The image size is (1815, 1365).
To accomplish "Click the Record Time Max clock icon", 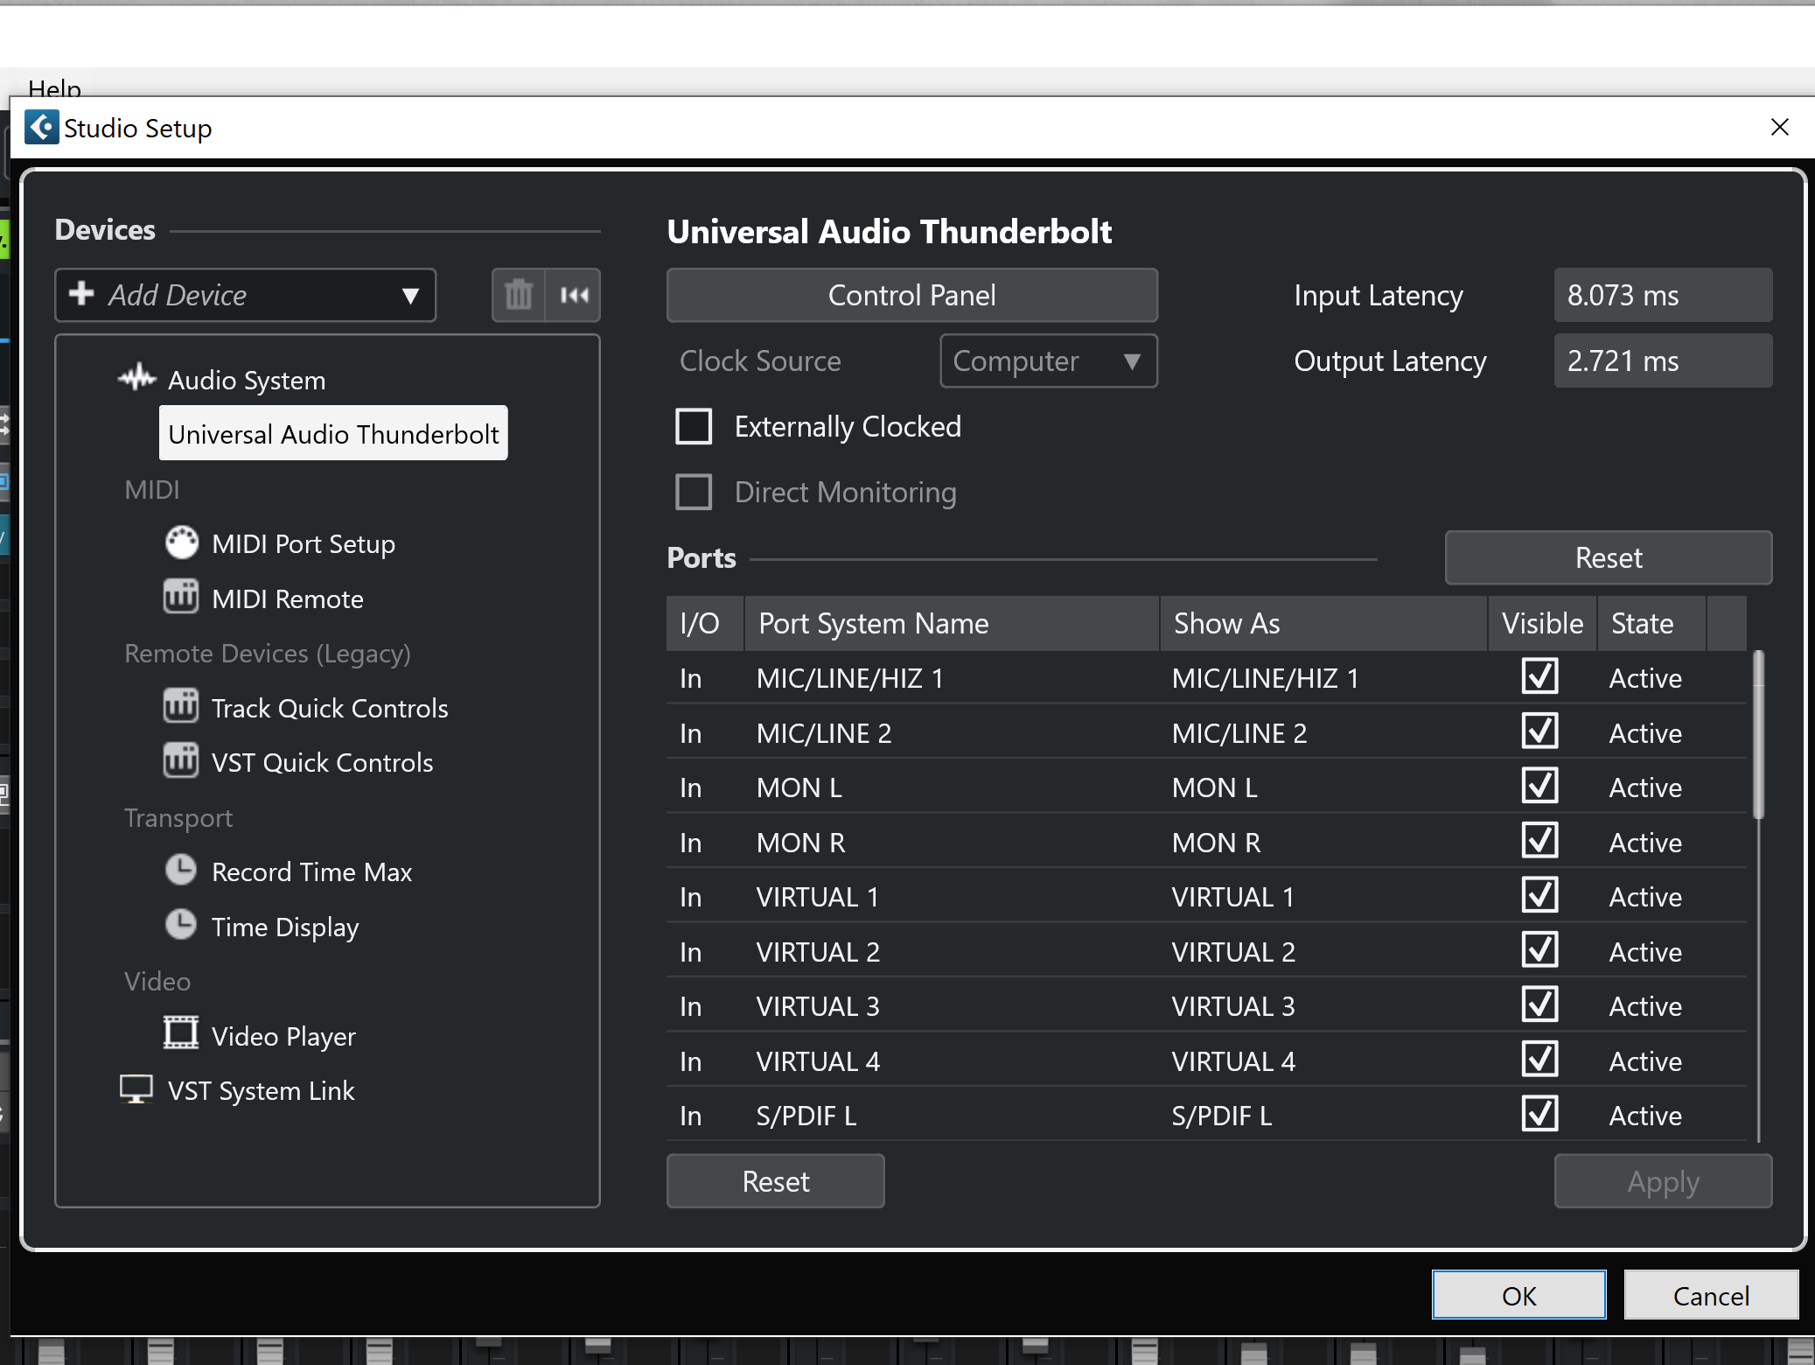I will click(x=181, y=871).
